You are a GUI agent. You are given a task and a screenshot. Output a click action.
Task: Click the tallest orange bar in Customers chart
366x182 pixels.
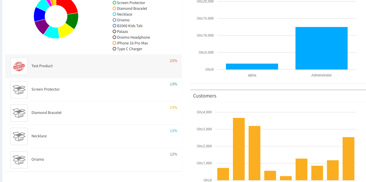239,149
